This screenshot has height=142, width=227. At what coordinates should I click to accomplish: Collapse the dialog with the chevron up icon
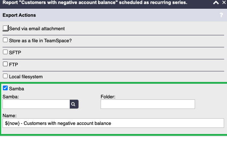pyautogui.click(x=216, y=3)
